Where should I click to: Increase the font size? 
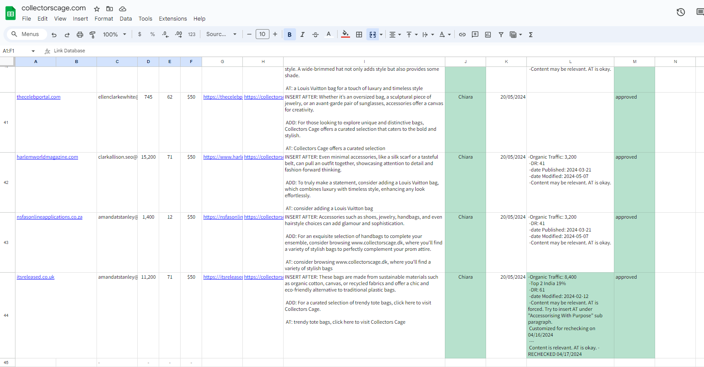pos(275,34)
